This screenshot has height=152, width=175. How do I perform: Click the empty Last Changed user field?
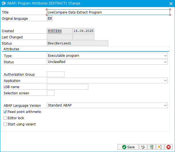coord(60,37)
